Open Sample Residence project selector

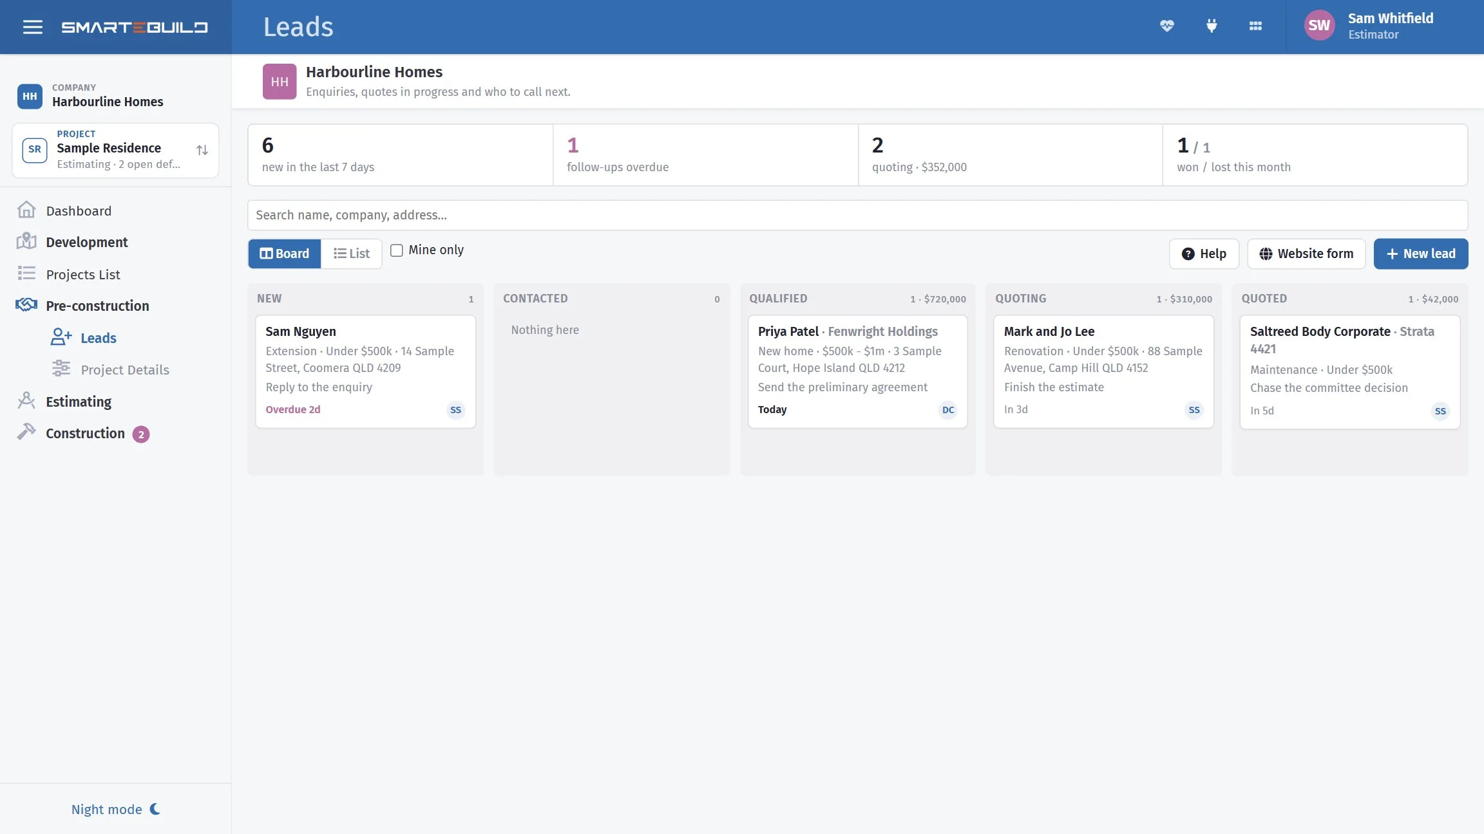115,150
